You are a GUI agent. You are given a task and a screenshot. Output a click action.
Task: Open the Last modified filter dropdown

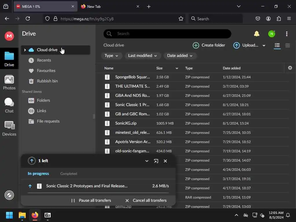(x=143, y=56)
